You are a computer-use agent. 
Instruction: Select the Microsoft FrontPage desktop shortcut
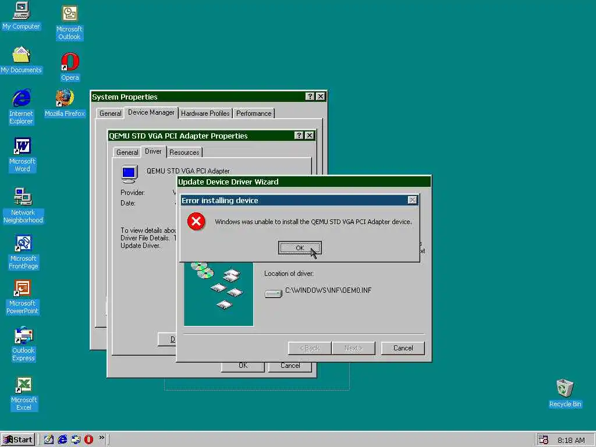(23, 253)
